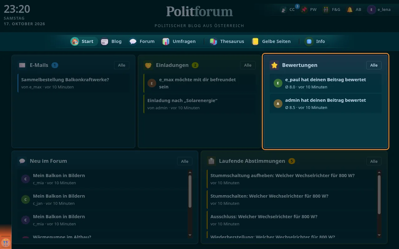Screen dimensions: 399x249
Task: Show all Laufende Abstimmungen via Alle button
Action: [x=374, y=161]
